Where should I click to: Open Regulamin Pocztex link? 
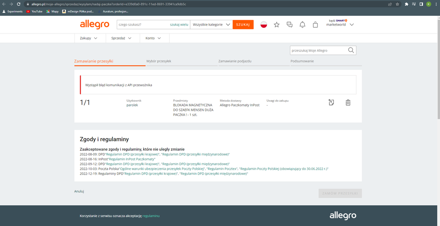(x=222, y=169)
